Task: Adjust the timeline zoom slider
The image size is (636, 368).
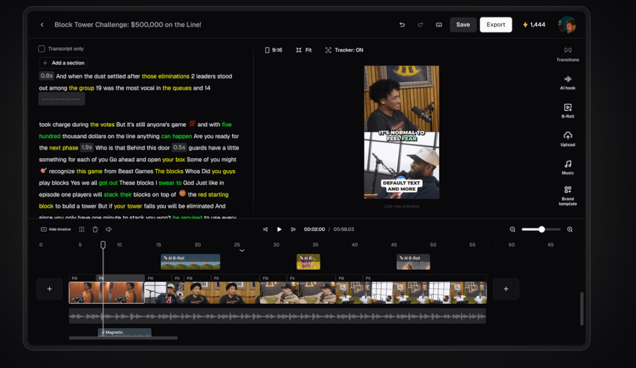Action: point(541,229)
